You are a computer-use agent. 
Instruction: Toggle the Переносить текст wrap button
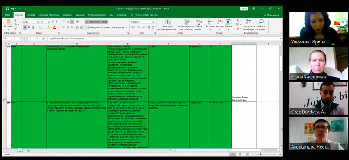point(96,22)
